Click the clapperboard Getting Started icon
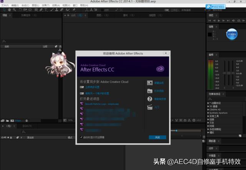Viewport: 246px width, 170px height. 150,107
